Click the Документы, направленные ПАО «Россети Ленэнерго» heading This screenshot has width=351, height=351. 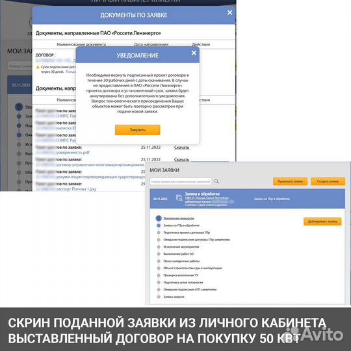click(98, 33)
